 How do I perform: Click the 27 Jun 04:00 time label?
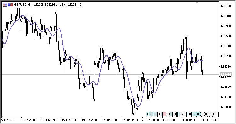pyautogui.click(x=130, y=120)
